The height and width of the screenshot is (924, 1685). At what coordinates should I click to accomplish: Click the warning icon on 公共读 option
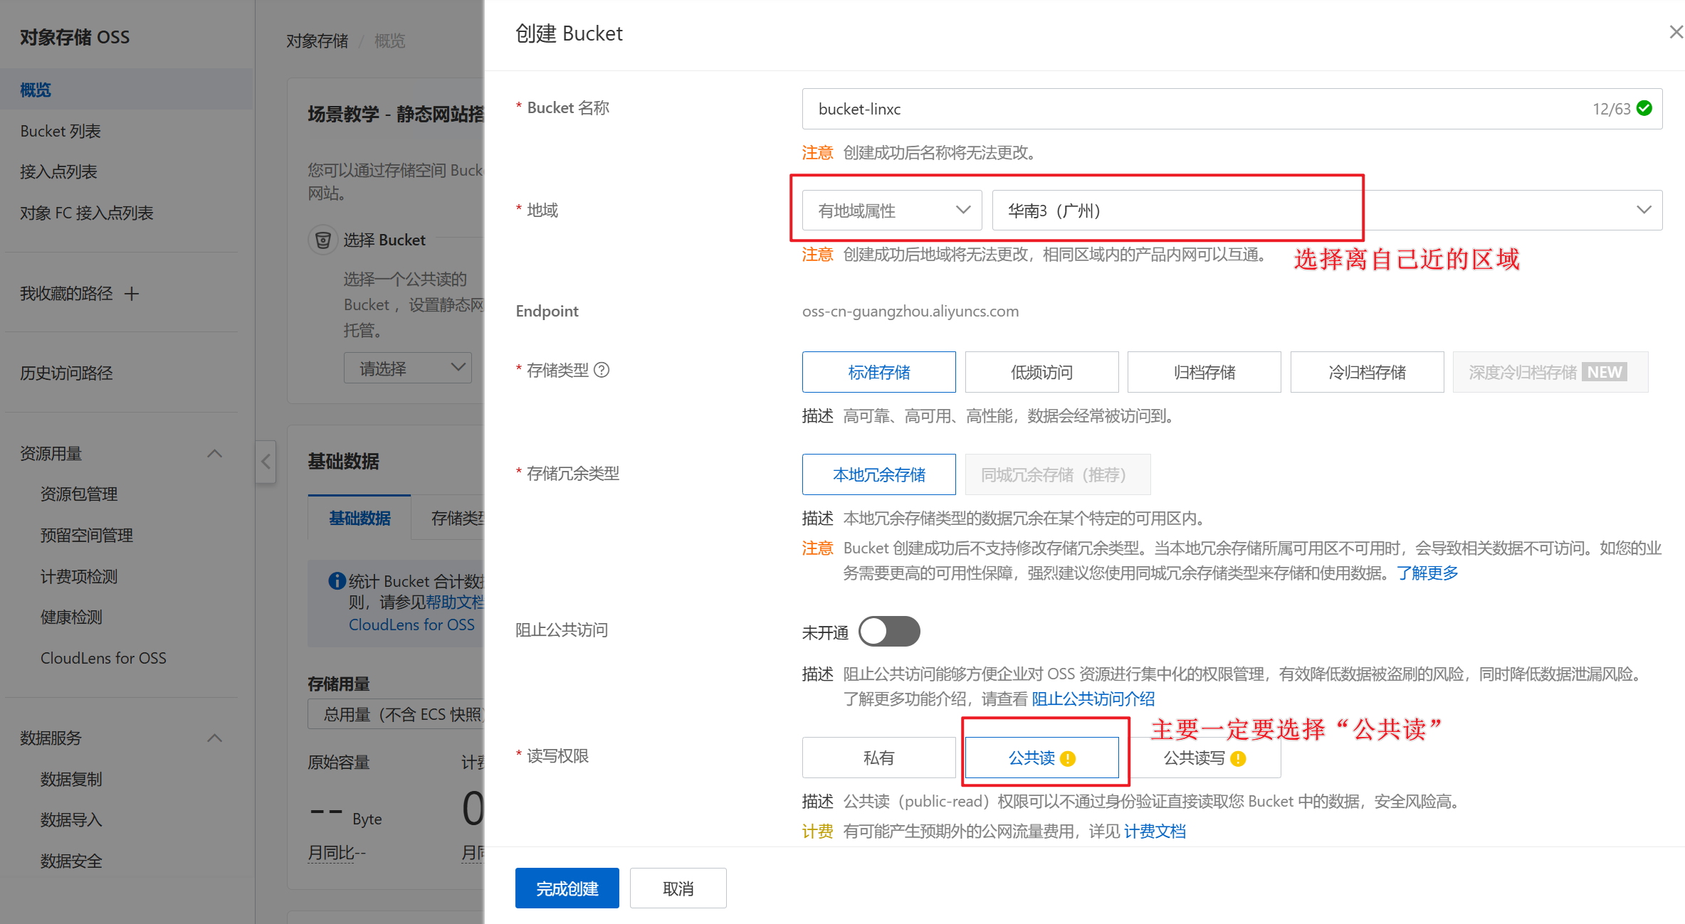[1068, 759]
